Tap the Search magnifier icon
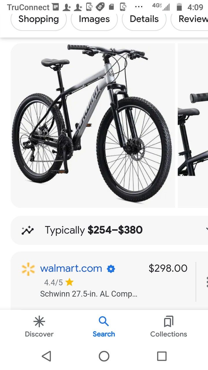The width and height of the screenshot is (208, 370). click(104, 321)
